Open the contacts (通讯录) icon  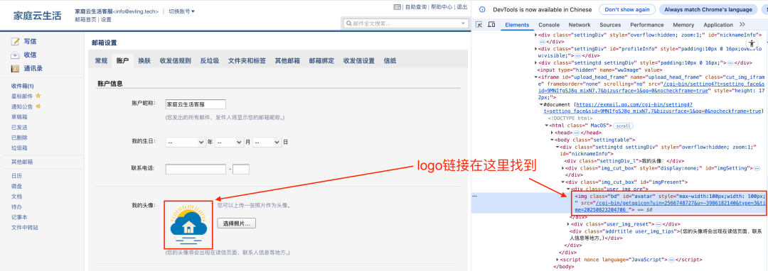coord(16,68)
